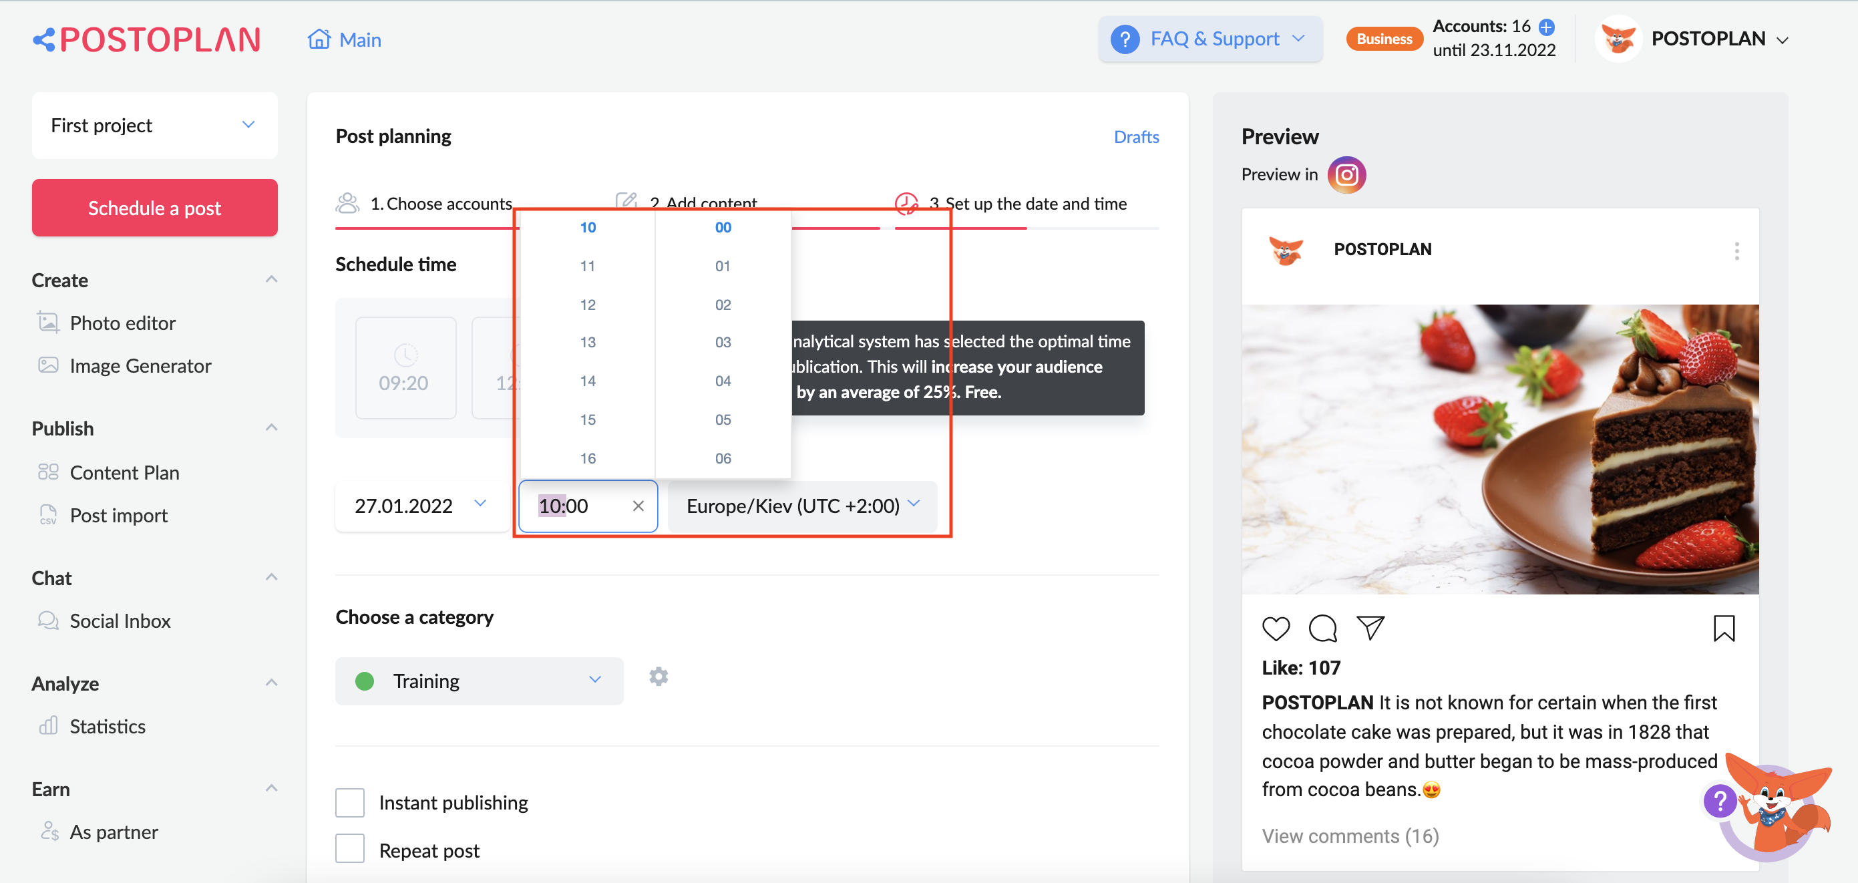Enable the Repeat post checkbox
This screenshot has width=1858, height=883.
350,848
